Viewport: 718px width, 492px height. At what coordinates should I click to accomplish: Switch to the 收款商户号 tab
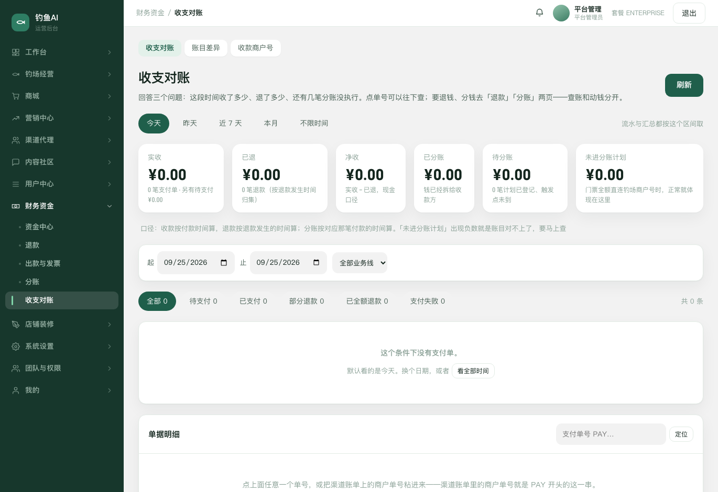[256, 48]
